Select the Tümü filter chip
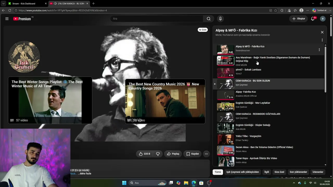 tap(218, 172)
